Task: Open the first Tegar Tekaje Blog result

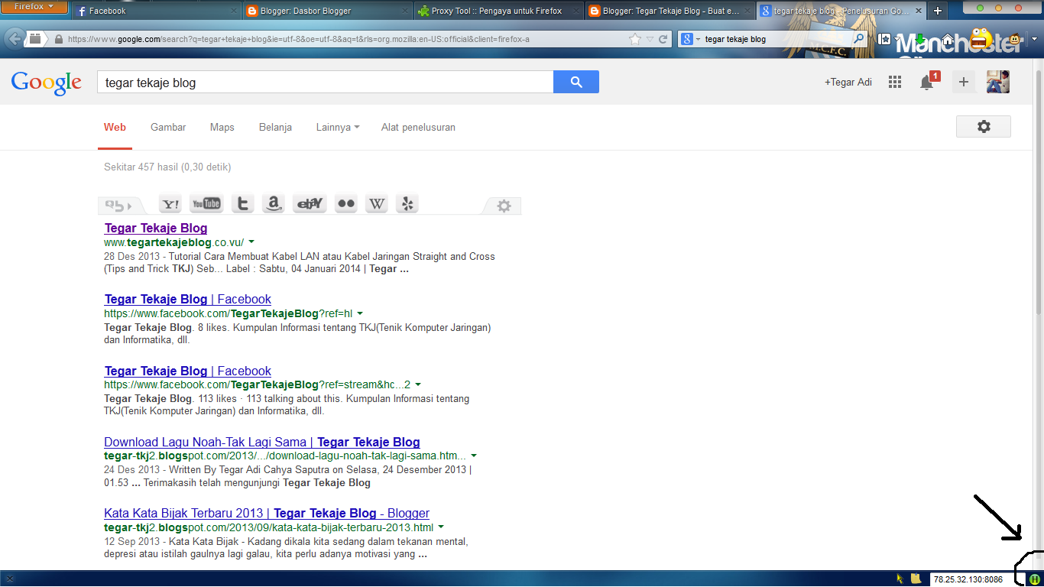Action: tap(156, 228)
